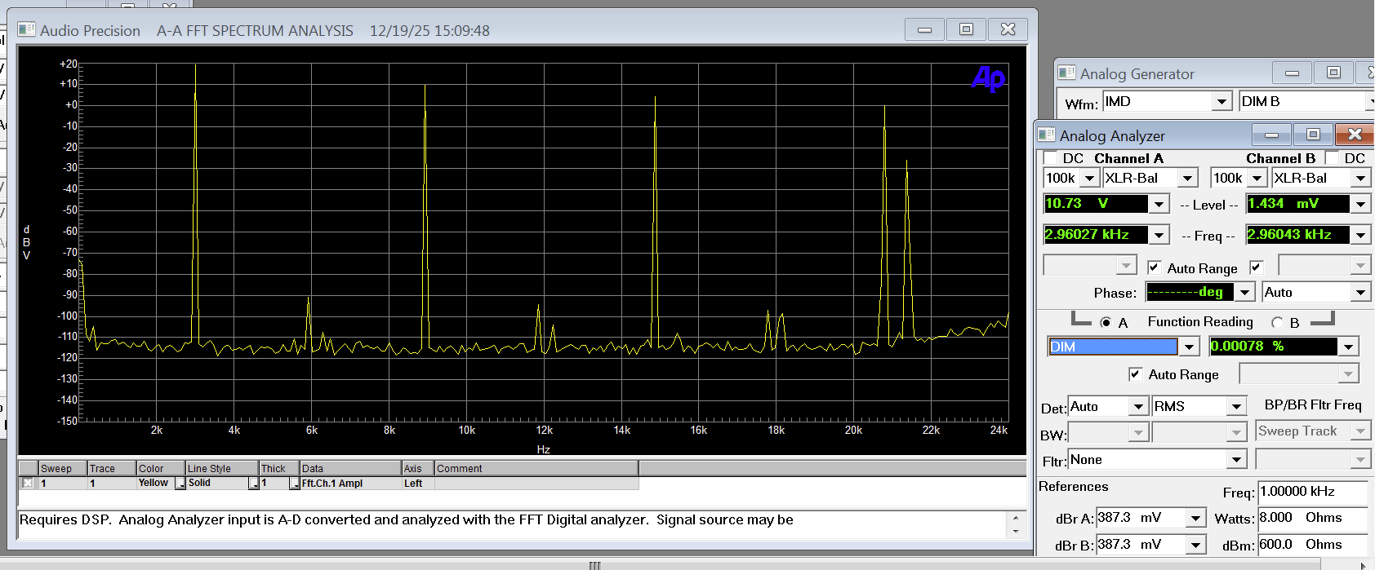This screenshot has height=570, width=1375.
Task: Open Channel B level units dropdown
Action: click(x=1360, y=204)
